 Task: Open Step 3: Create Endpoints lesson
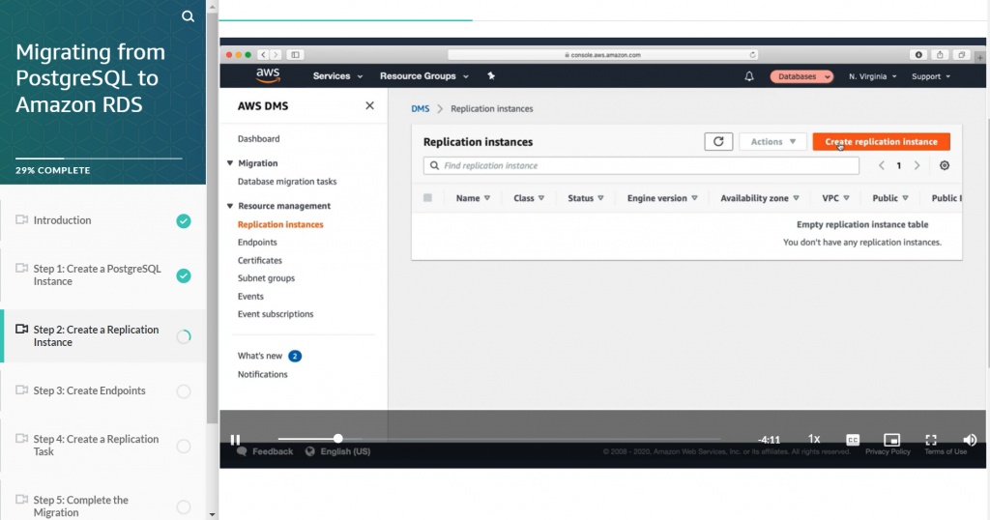[x=90, y=390]
